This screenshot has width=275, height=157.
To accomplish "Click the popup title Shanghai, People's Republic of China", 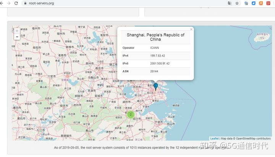I will tap(155, 37).
